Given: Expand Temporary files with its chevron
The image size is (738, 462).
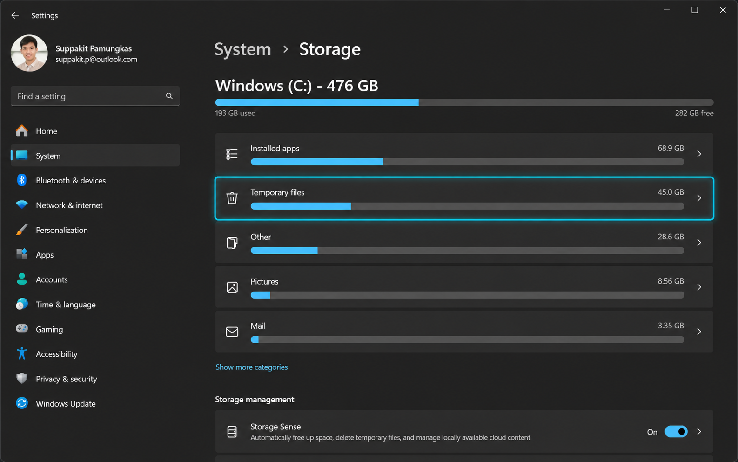Looking at the screenshot, I should tap(699, 198).
